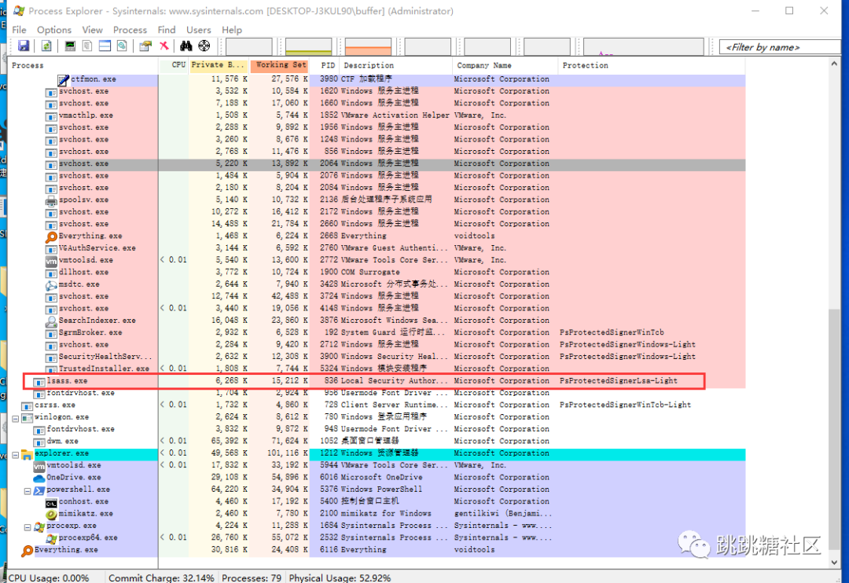The height and width of the screenshot is (583, 849).
Task: Select the VGAuthService.exe process row
Action: click(377, 248)
